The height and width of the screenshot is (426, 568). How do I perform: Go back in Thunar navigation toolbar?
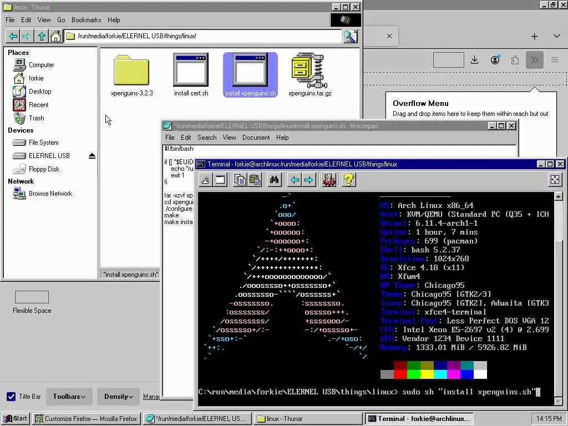click(x=13, y=36)
